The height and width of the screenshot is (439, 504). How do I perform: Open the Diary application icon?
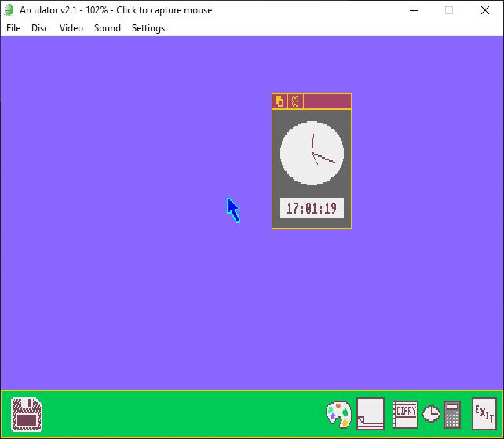[405, 414]
